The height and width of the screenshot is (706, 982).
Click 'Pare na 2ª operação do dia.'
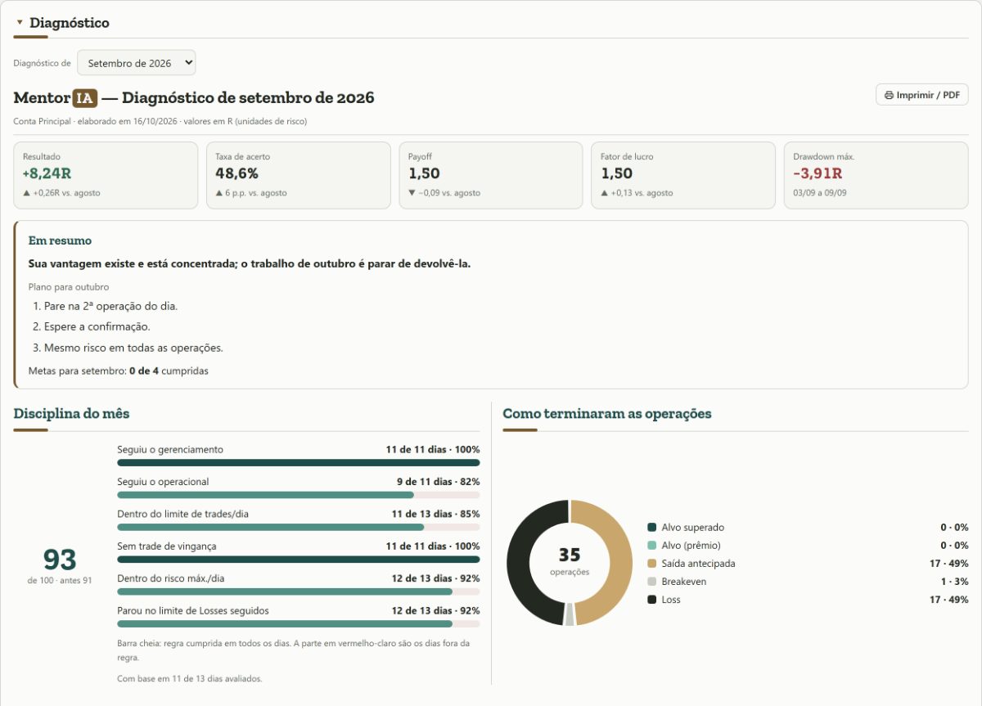pyautogui.click(x=111, y=306)
